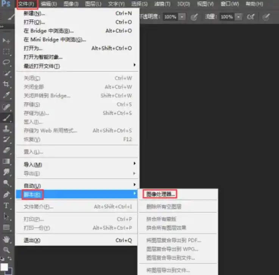279x275 pixels.
Task: Select the Zoom tool
Action: (x=6, y=250)
